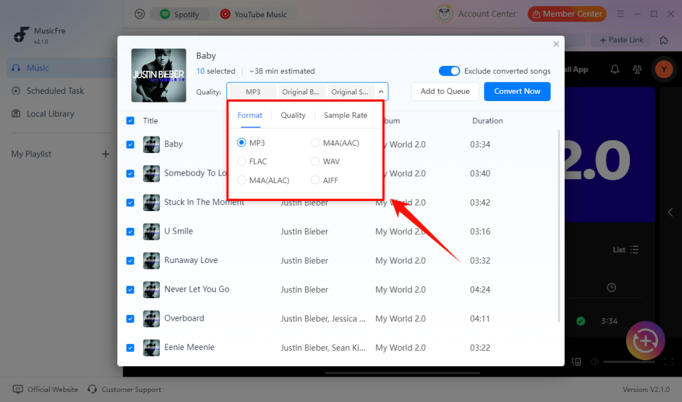
Task: Uncheck the Eenie Meenie checkbox
Action: [x=130, y=347]
